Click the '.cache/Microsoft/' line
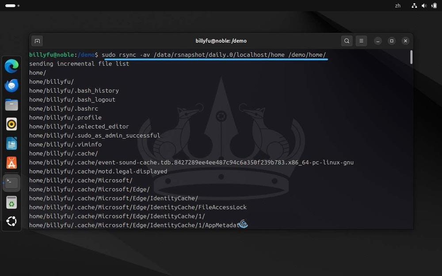The height and width of the screenshot is (276, 442). 80,180
